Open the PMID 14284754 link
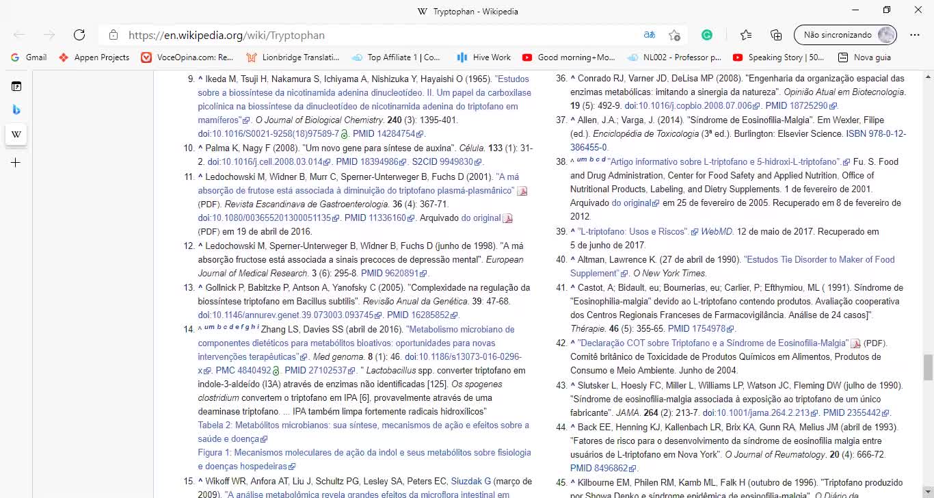 [388, 134]
